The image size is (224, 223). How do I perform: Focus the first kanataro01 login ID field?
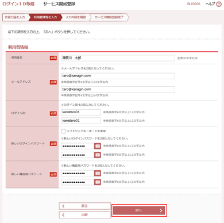(x=81, y=112)
